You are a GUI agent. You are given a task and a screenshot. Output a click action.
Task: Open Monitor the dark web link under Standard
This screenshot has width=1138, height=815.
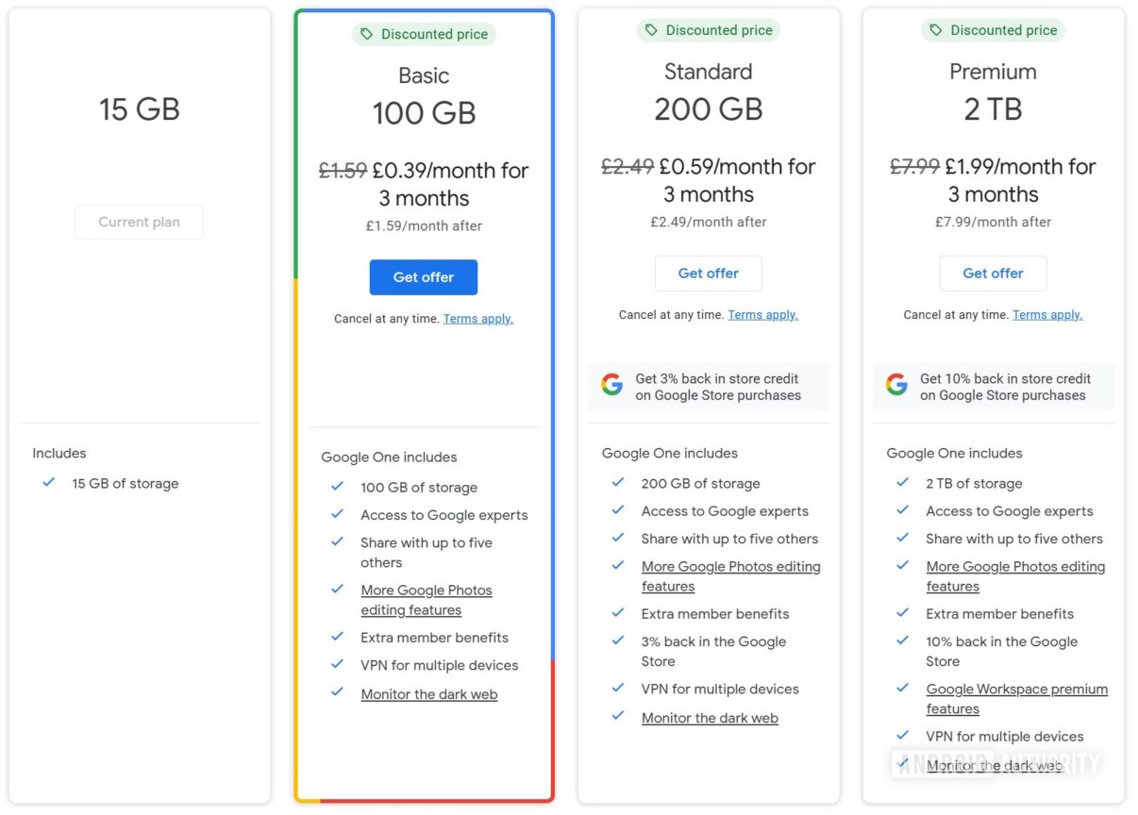710,718
